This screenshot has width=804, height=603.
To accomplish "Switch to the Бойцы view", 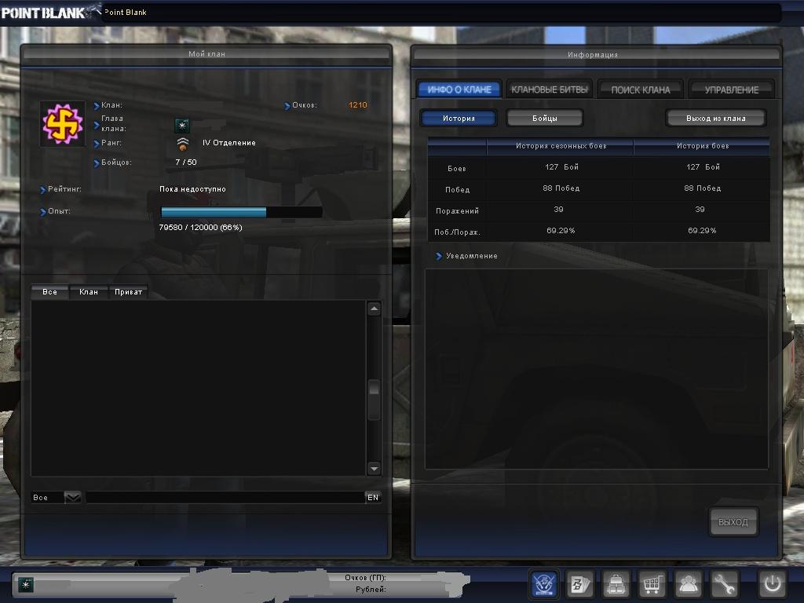I will coord(545,119).
